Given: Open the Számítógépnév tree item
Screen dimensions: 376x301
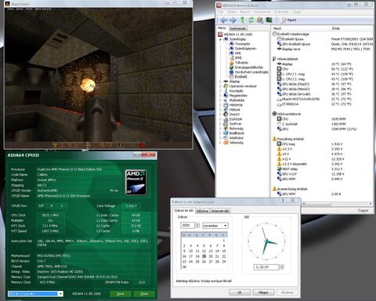Looking at the screenshot, I should (x=246, y=49).
